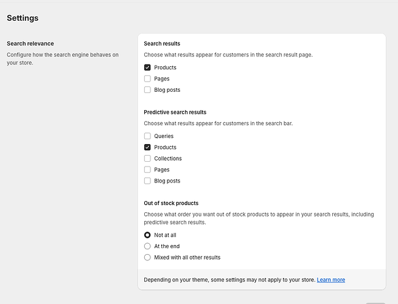Image resolution: width=398 pixels, height=304 pixels.
Task: Select the Not at all radio option
Action: [x=147, y=235]
